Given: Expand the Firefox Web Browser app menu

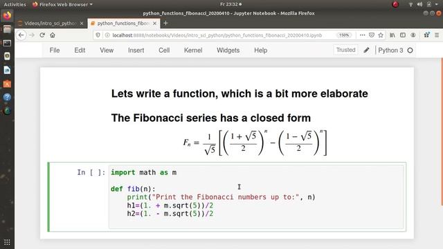Looking at the screenshot, I should 63,4.
